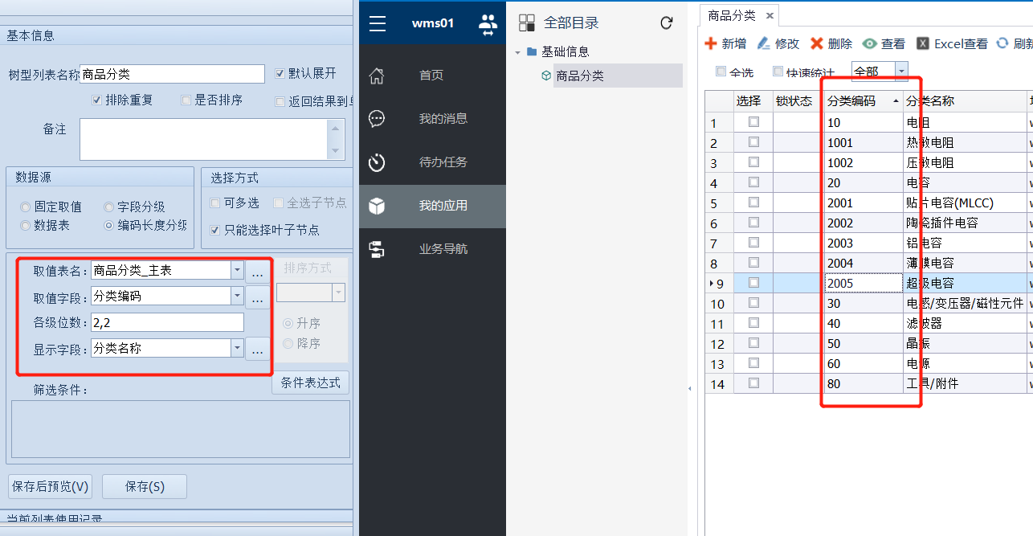This screenshot has width=1033, height=536.
Task: Open the 取值表名 dropdown arrow
Action: click(x=237, y=271)
